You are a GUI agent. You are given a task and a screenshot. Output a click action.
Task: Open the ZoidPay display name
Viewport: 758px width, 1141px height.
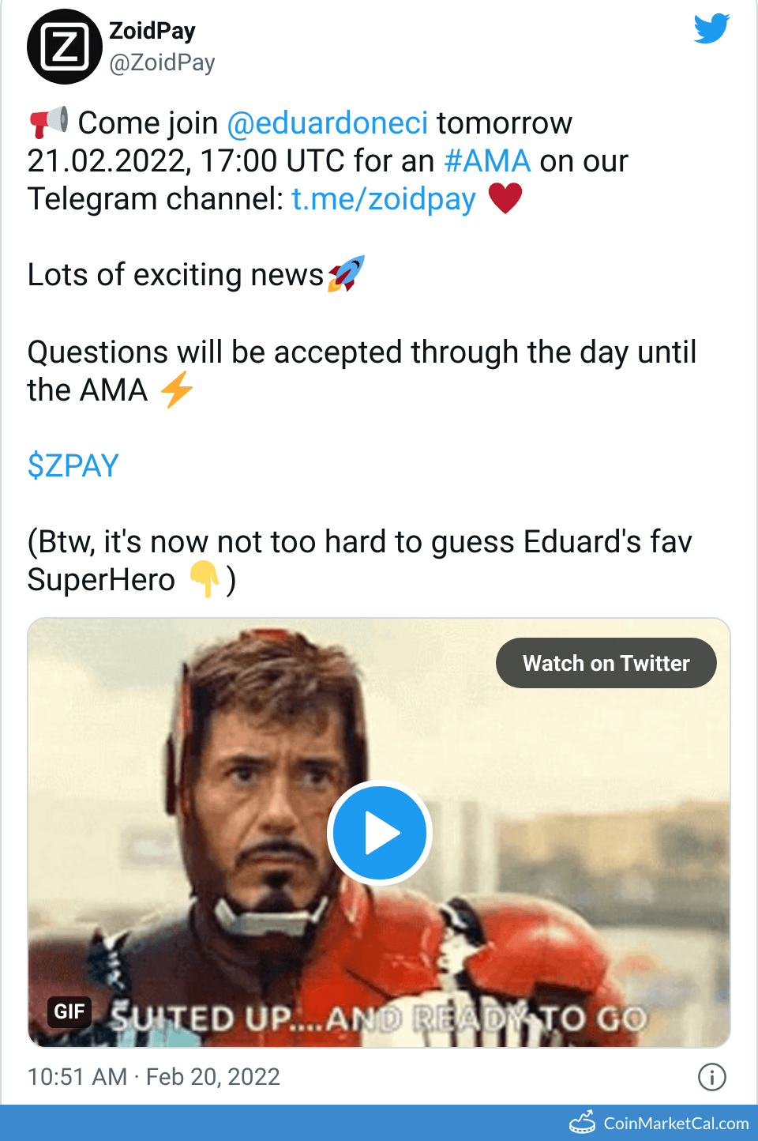click(x=152, y=31)
